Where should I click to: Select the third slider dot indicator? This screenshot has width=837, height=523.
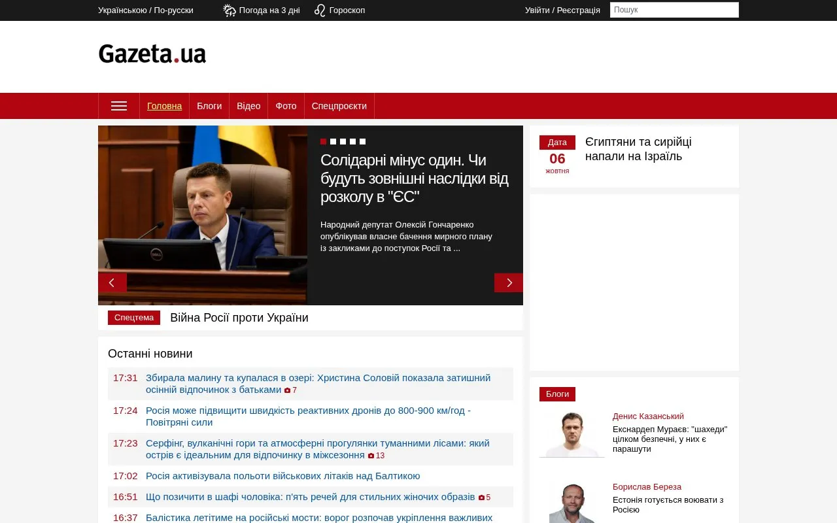pyautogui.click(x=343, y=141)
